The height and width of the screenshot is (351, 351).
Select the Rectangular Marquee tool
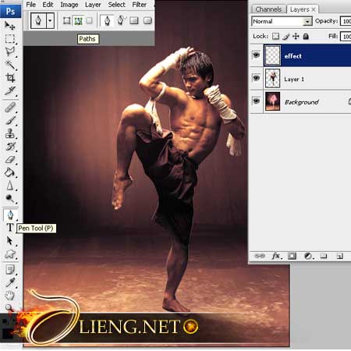10,39
